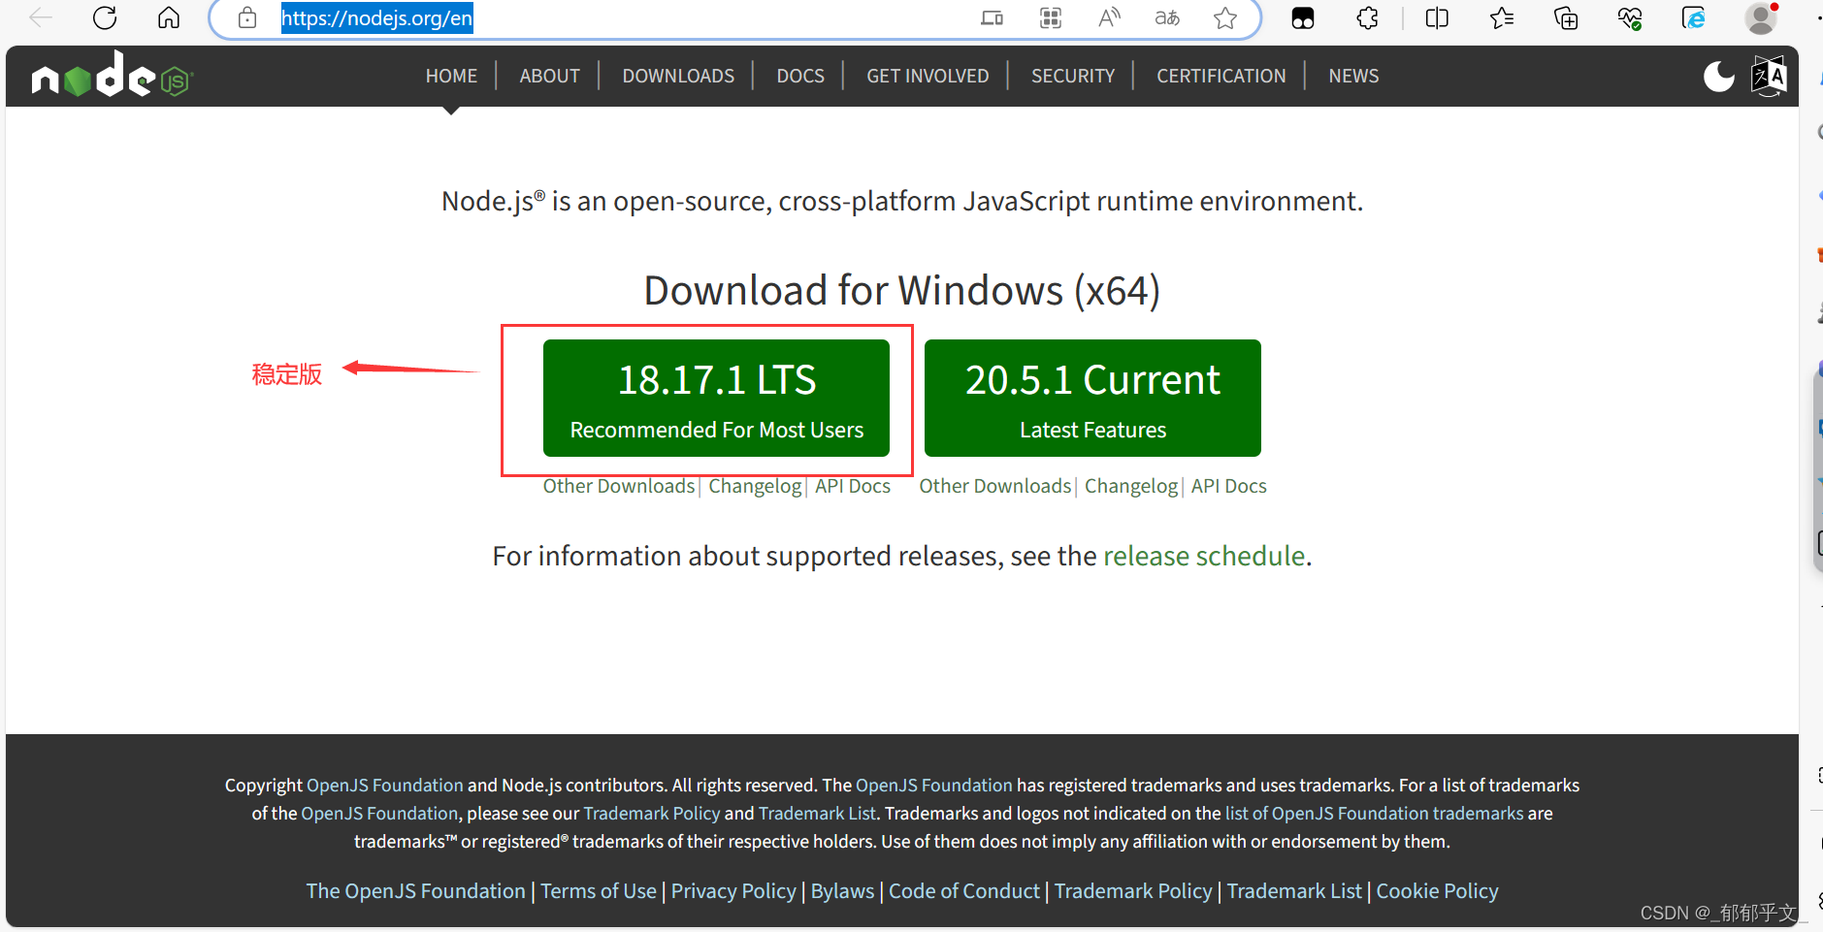The height and width of the screenshot is (932, 1823).
Task: Open the release schedule link
Action: 1204,555
